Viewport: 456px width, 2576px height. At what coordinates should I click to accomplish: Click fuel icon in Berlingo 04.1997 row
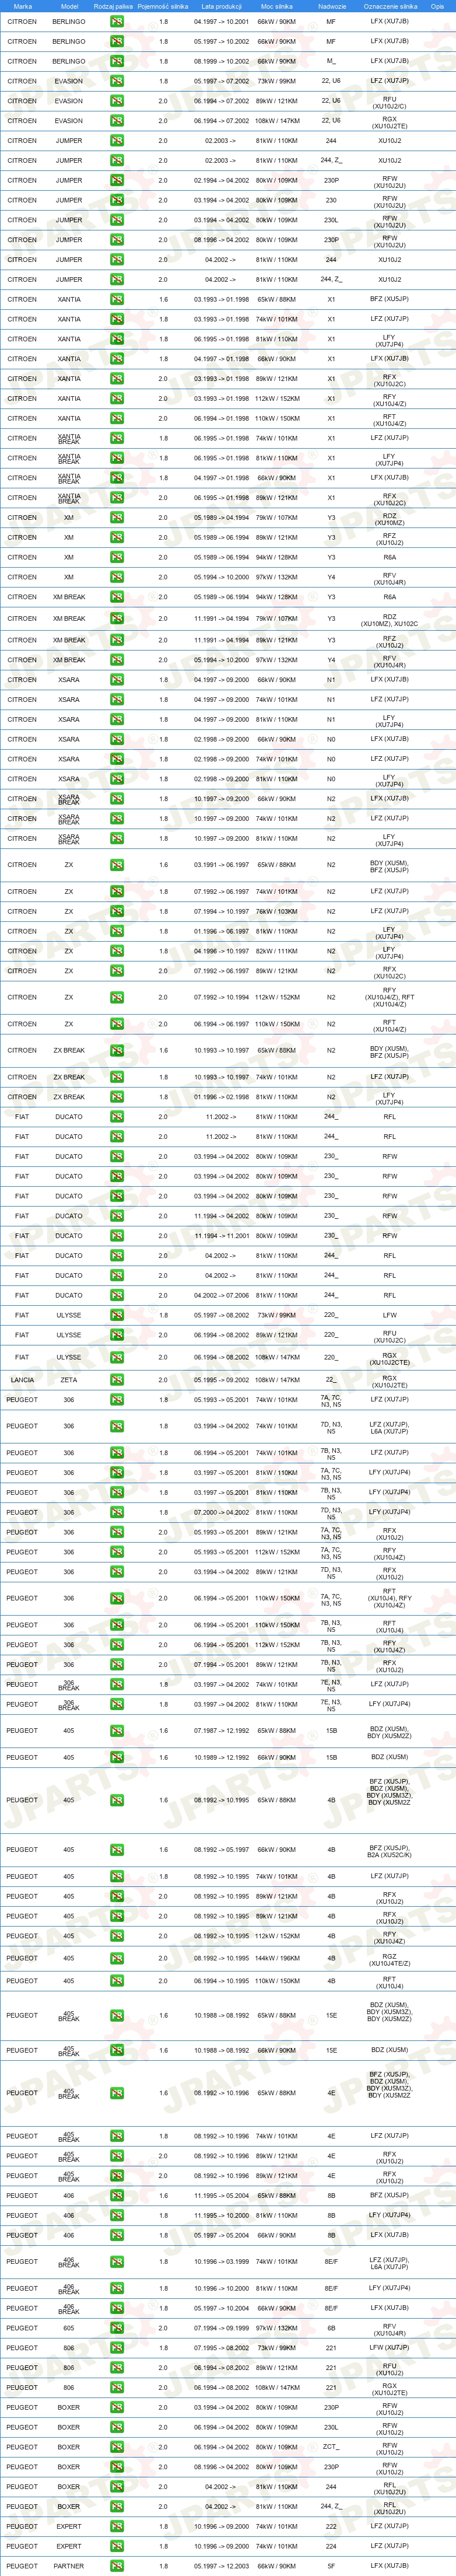[117, 21]
